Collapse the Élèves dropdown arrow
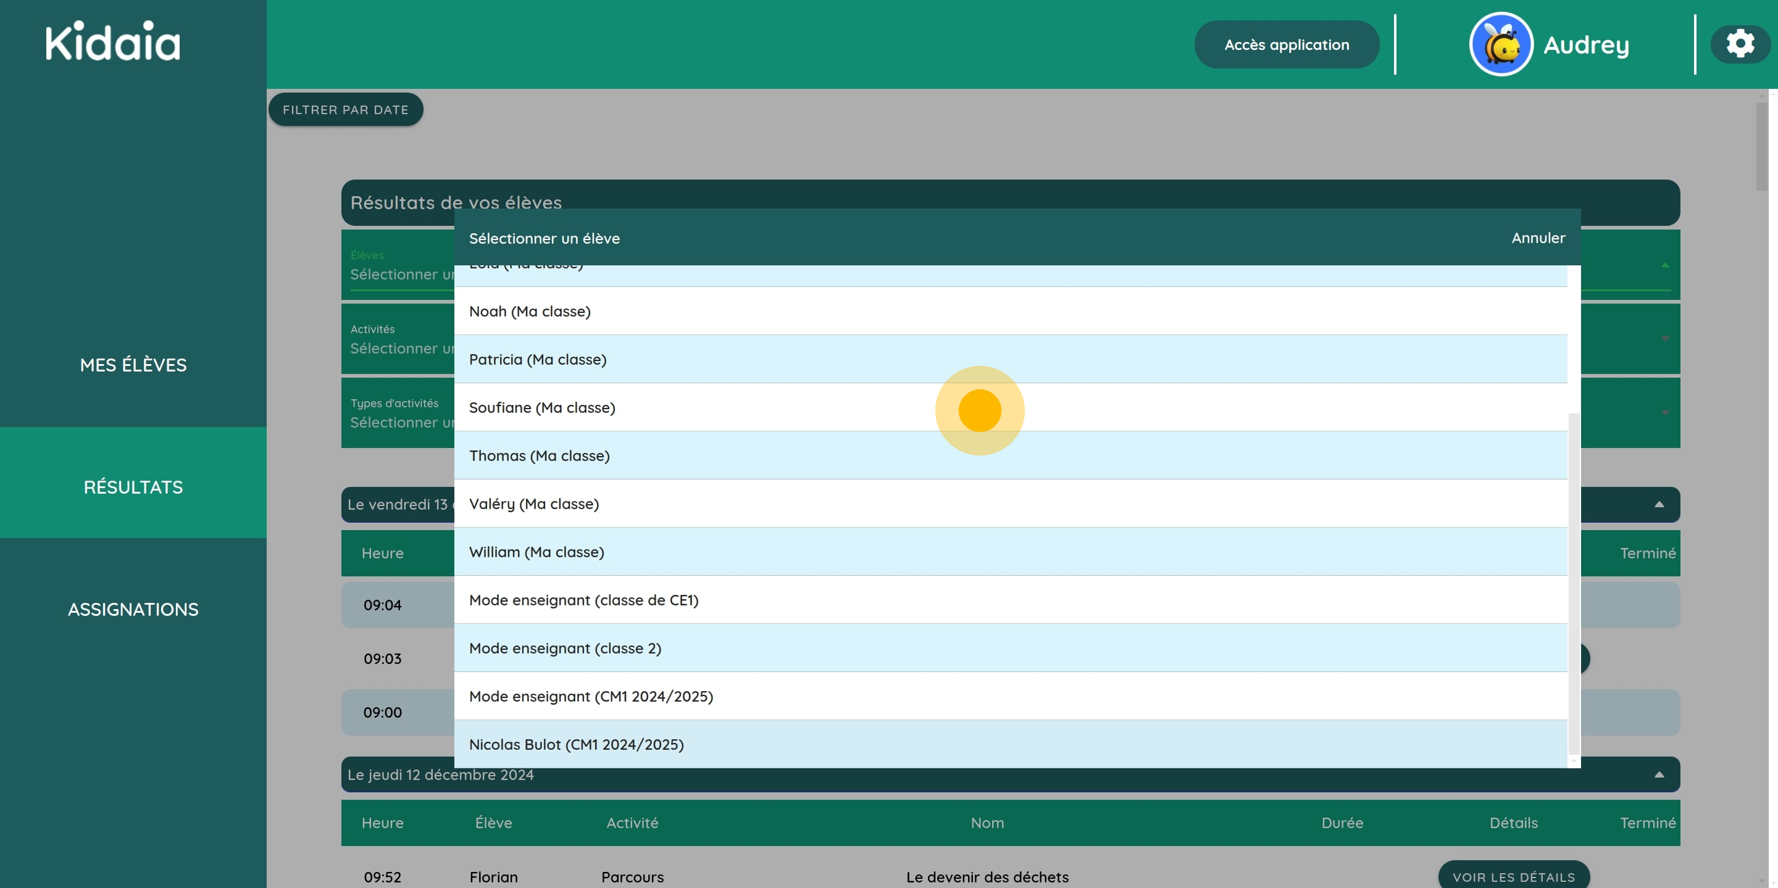Image resolution: width=1778 pixels, height=888 pixels. point(1665,265)
